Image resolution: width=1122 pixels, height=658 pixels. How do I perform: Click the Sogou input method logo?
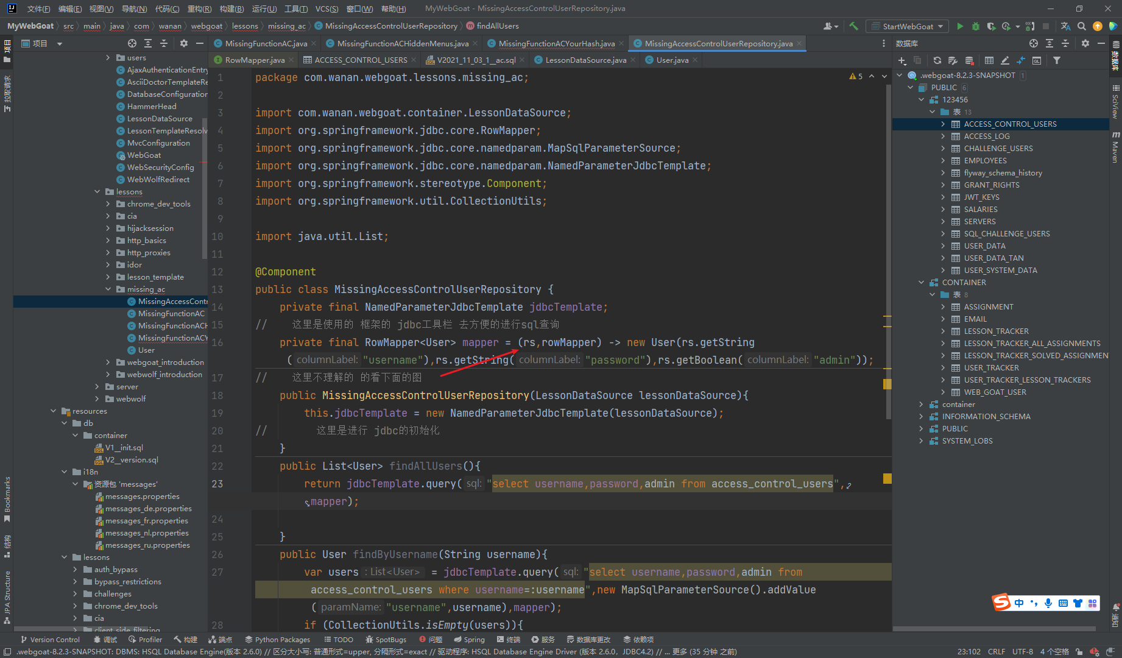1001,603
